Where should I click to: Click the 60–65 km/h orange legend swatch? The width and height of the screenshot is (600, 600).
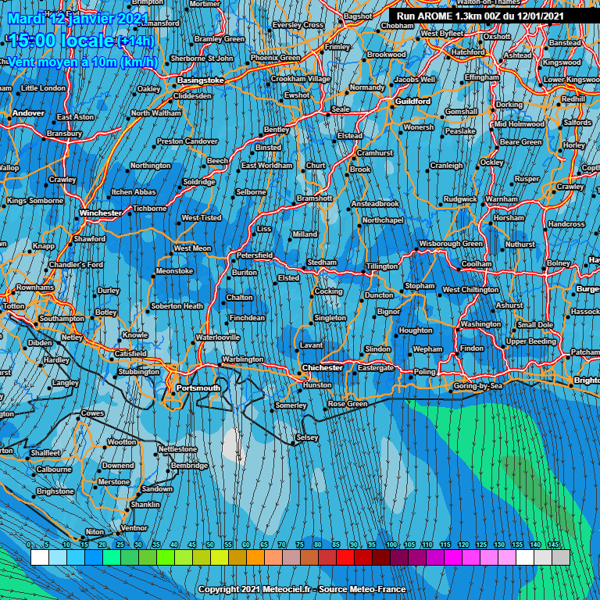pyautogui.click(x=255, y=557)
